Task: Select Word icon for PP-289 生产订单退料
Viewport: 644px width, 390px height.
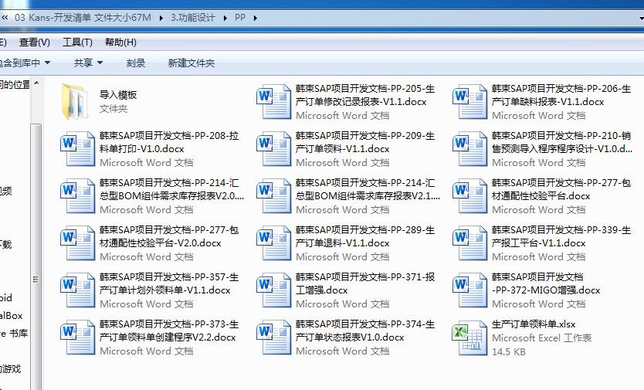Action: [273, 242]
